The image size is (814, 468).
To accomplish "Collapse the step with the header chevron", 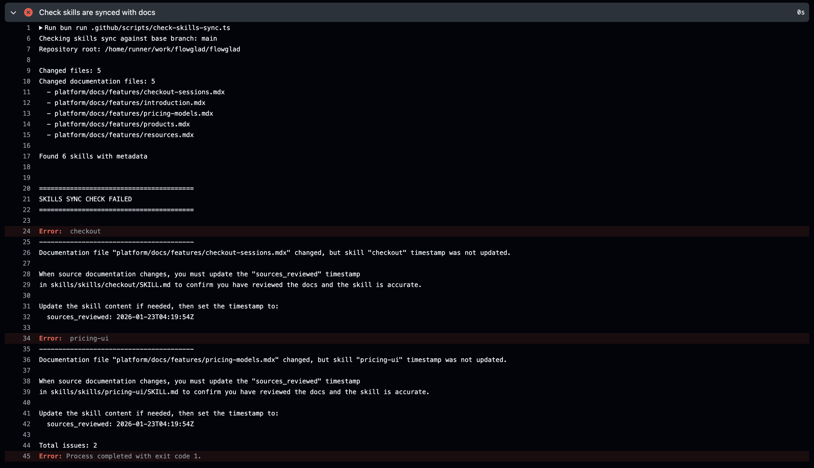I will point(13,13).
